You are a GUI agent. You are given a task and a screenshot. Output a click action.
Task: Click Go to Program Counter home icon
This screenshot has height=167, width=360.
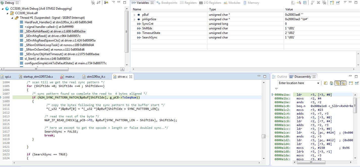pos(331,83)
